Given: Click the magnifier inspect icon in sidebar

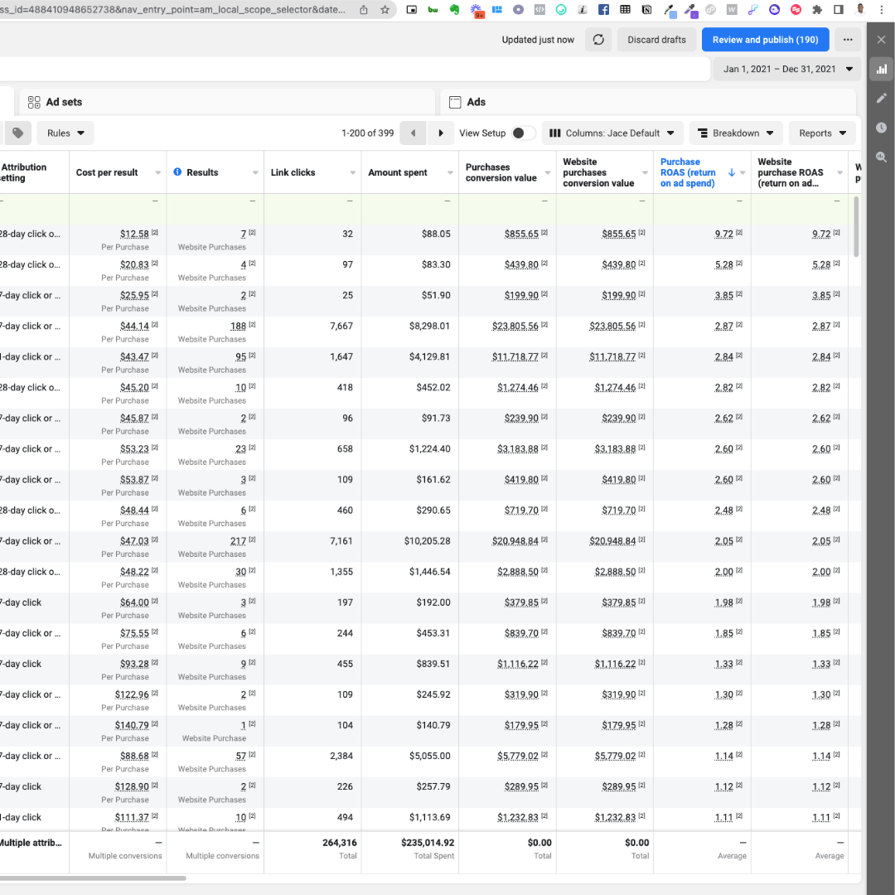Looking at the screenshot, I should coord(881,157).
